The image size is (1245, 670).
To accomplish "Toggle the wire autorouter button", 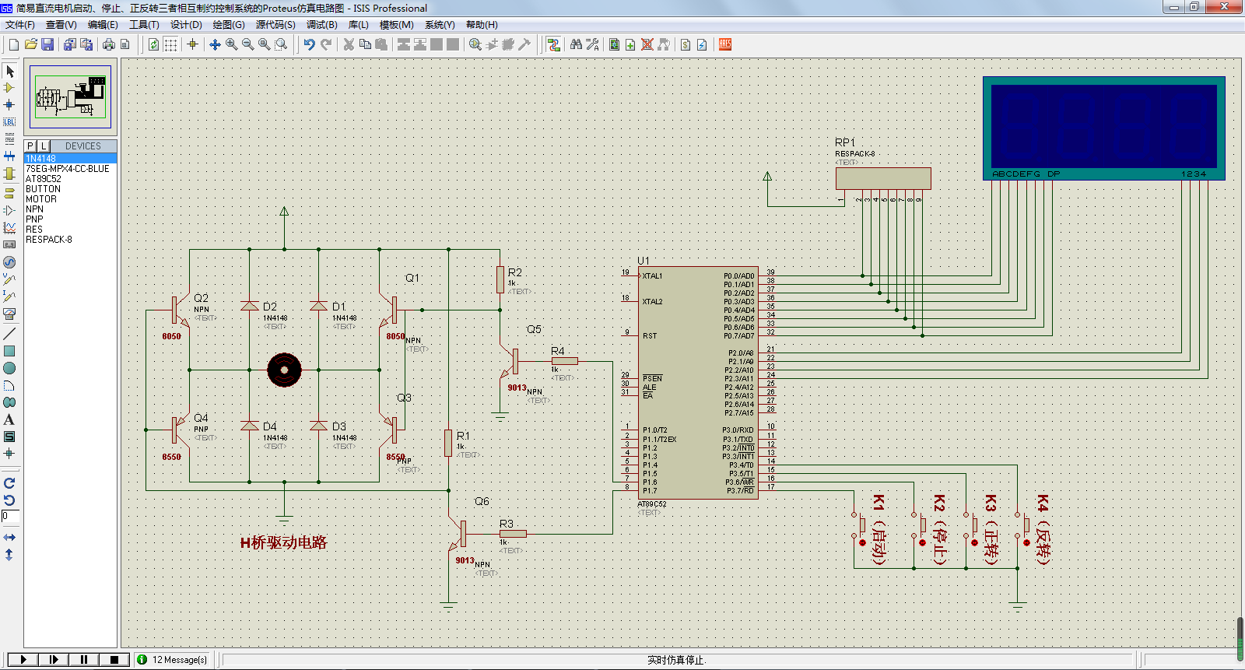I will tap(553, 44).
